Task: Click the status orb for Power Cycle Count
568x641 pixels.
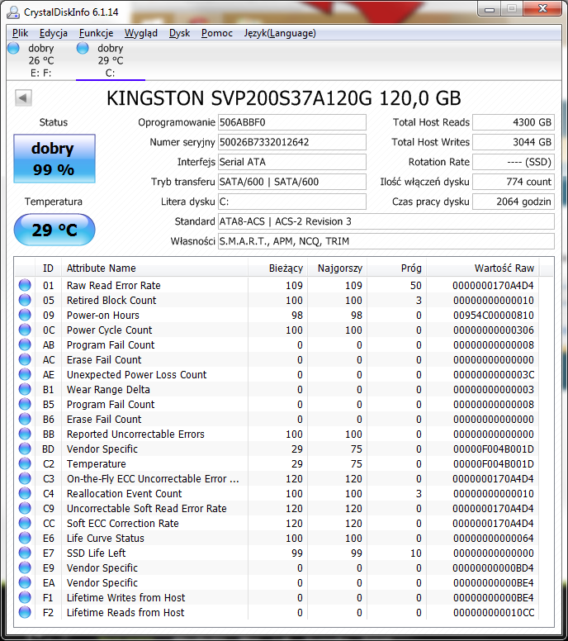Action: tap(25, 330)
